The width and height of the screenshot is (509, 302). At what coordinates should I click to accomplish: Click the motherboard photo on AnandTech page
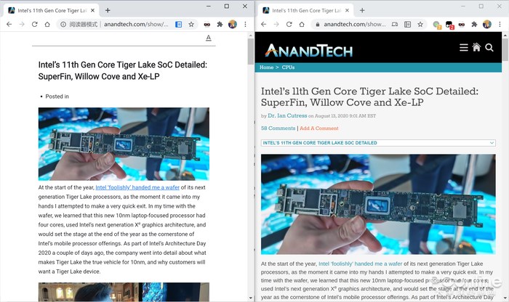pyautogui.click(x=378, y=204)
